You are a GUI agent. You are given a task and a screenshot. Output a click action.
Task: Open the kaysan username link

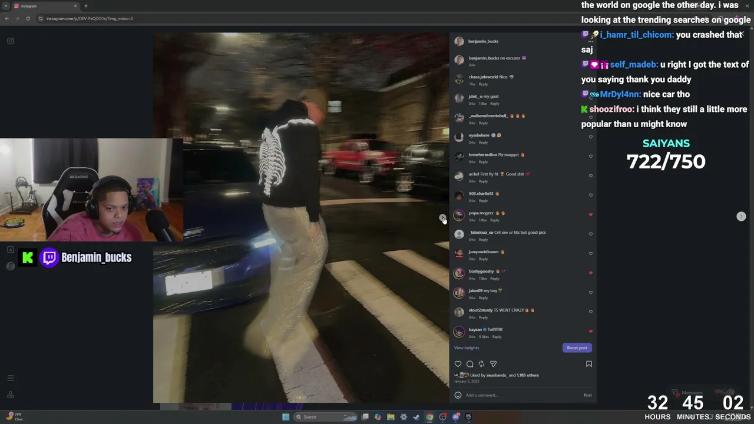[x=475, y=330]
